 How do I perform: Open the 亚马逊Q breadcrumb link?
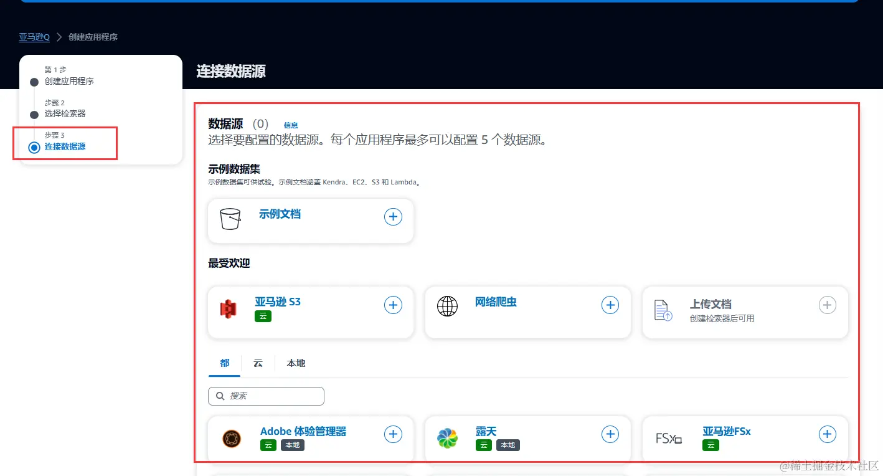click(34, 37)
